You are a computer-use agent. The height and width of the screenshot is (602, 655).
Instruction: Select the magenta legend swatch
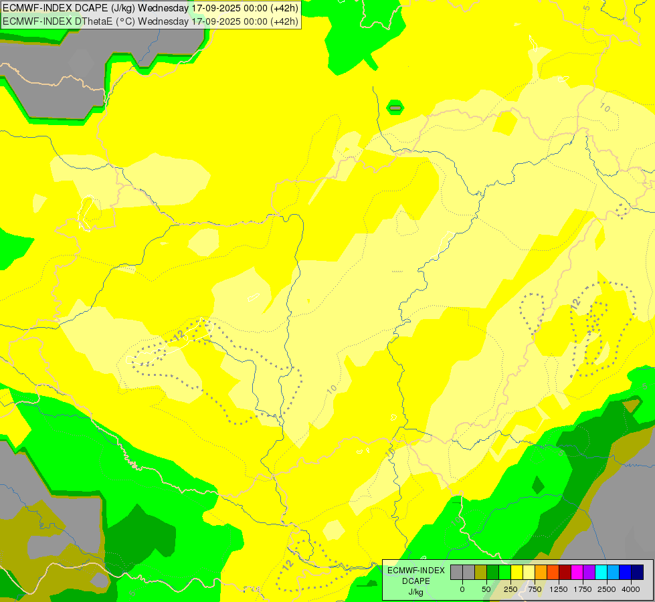pos(577,572)
